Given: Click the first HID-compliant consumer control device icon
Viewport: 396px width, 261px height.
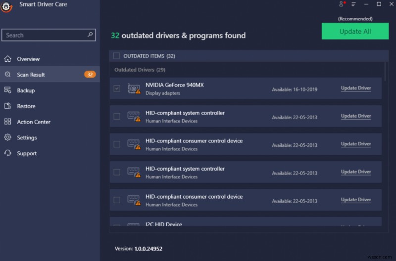Looking at the screenshot, I should tap(134, 144).
